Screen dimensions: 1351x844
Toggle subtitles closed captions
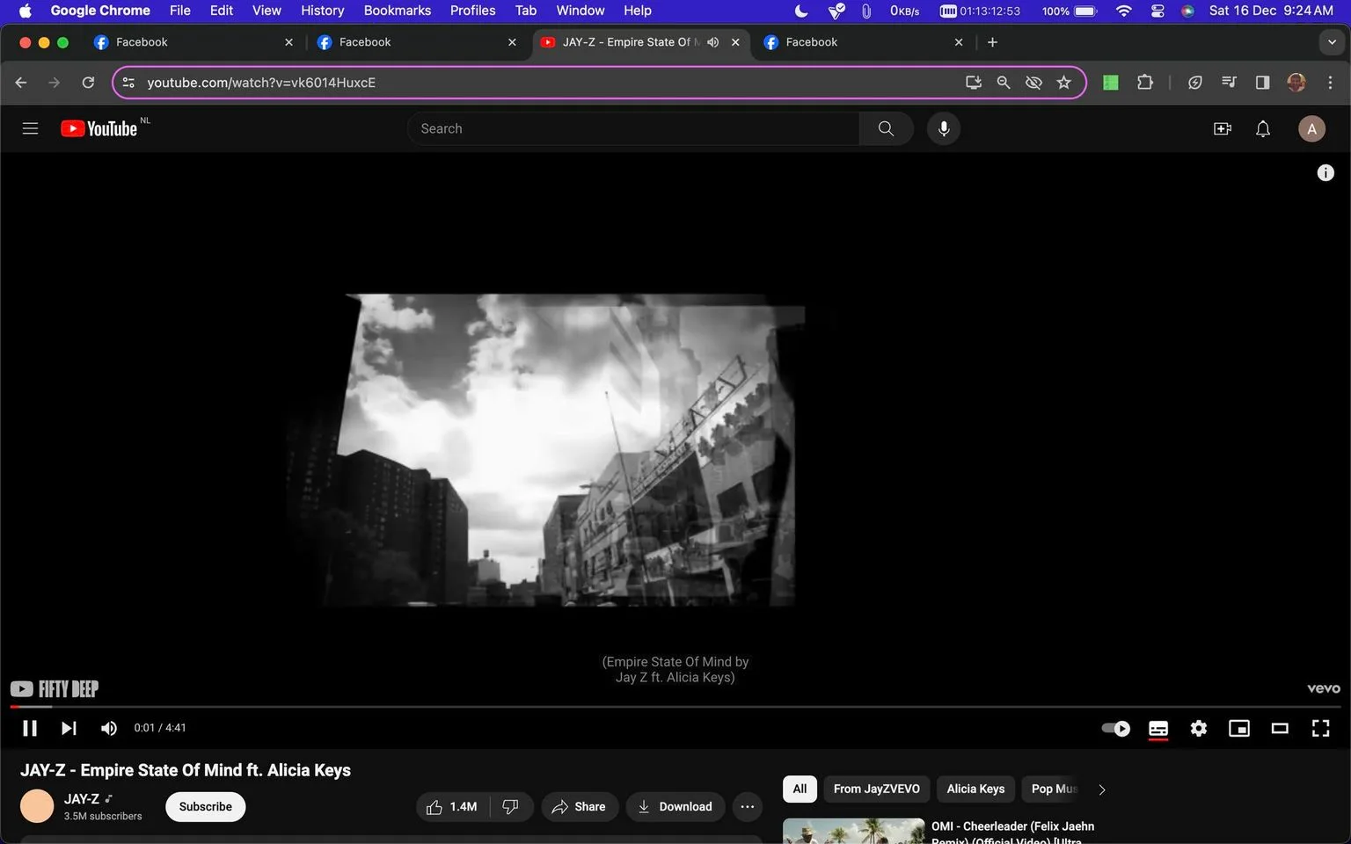coord(1158,728)
